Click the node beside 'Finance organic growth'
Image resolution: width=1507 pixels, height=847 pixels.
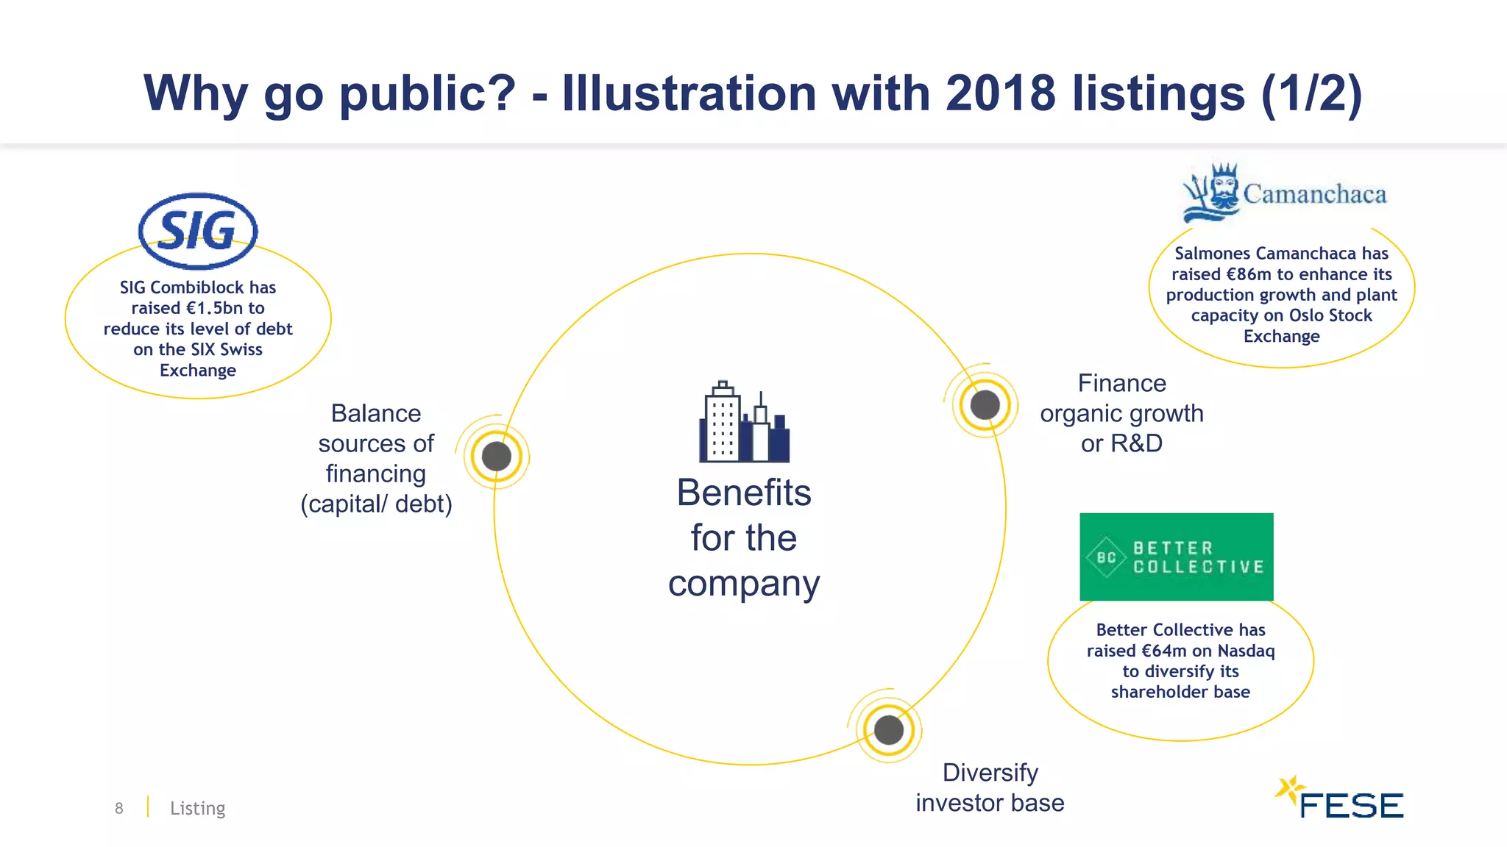(985, 404)
